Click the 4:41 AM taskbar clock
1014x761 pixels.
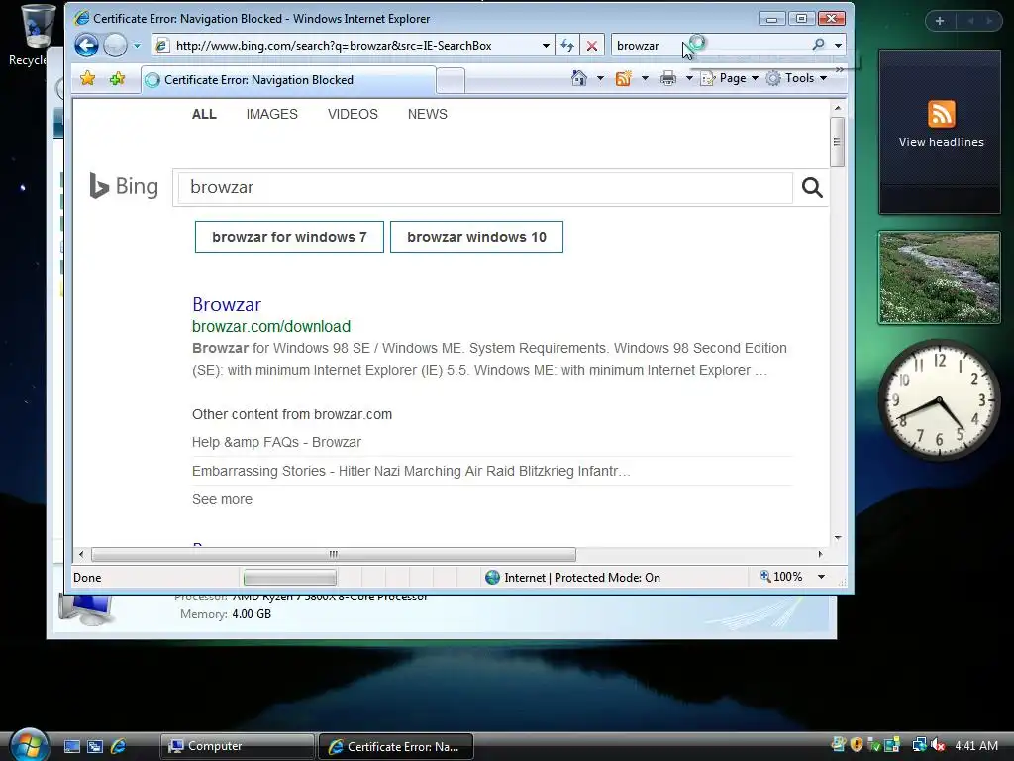(976, 745)
